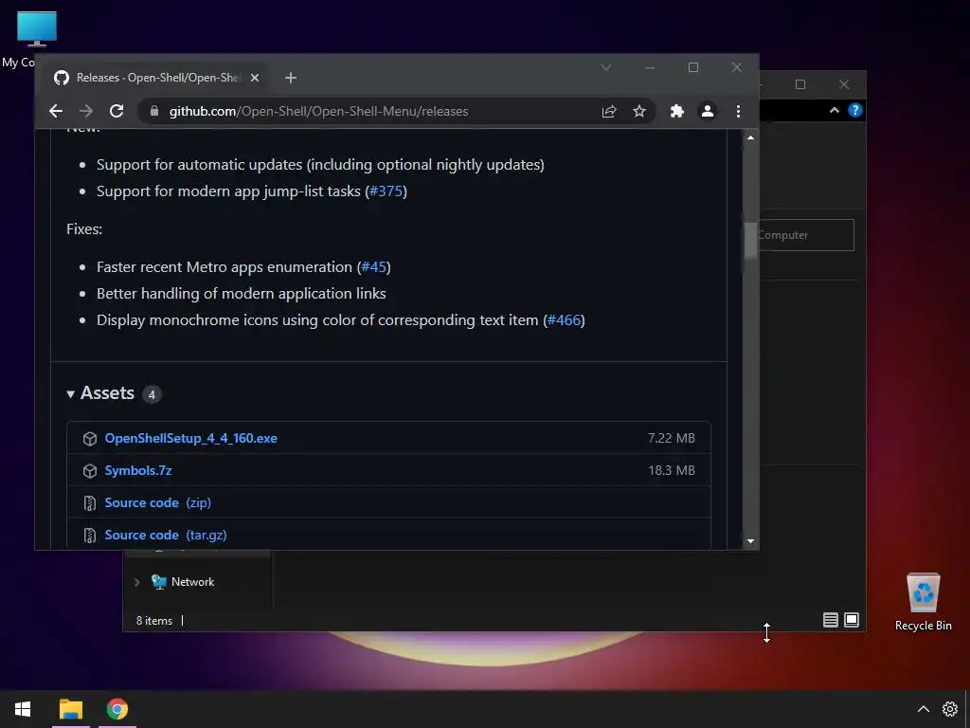Click File Explorer search Computer box
The width and height of the screenshot is (970, 728).
[x=807, y=235]
